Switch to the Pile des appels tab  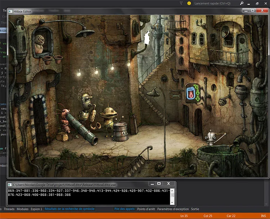coord(125,209)
